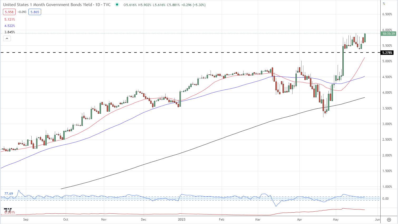Viewport: 398px width, 224px height.
Task: Click Nov on the time axis
Action: [104, 220]
